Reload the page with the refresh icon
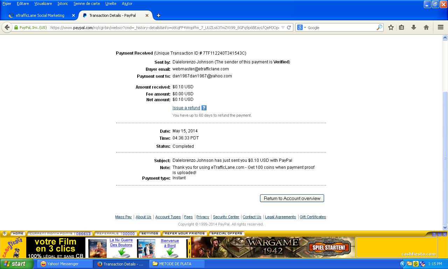448x269 pixels. (x=289, y=27)
